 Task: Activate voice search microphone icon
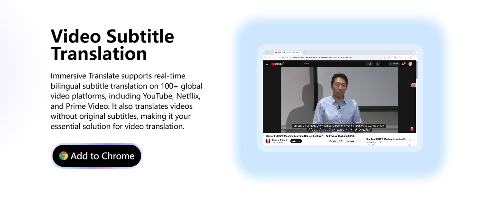(378, 64)
